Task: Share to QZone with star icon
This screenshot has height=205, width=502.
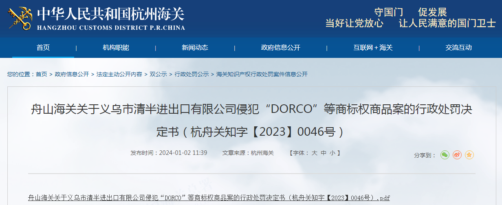Action: pos(469,155)
